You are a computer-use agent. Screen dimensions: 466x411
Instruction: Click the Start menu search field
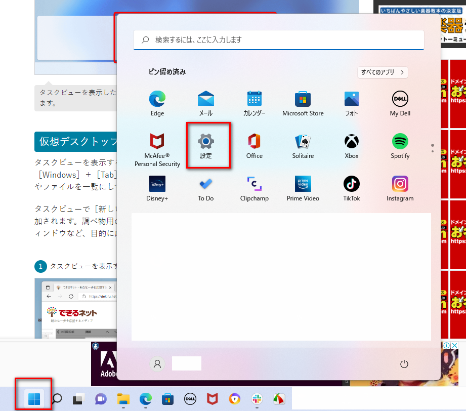coord(278,40)
